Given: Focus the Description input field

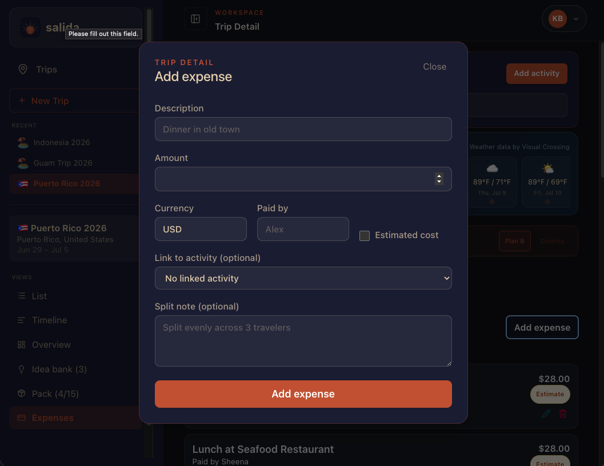Looking at the screenshot, I should (x=303, y=129).
